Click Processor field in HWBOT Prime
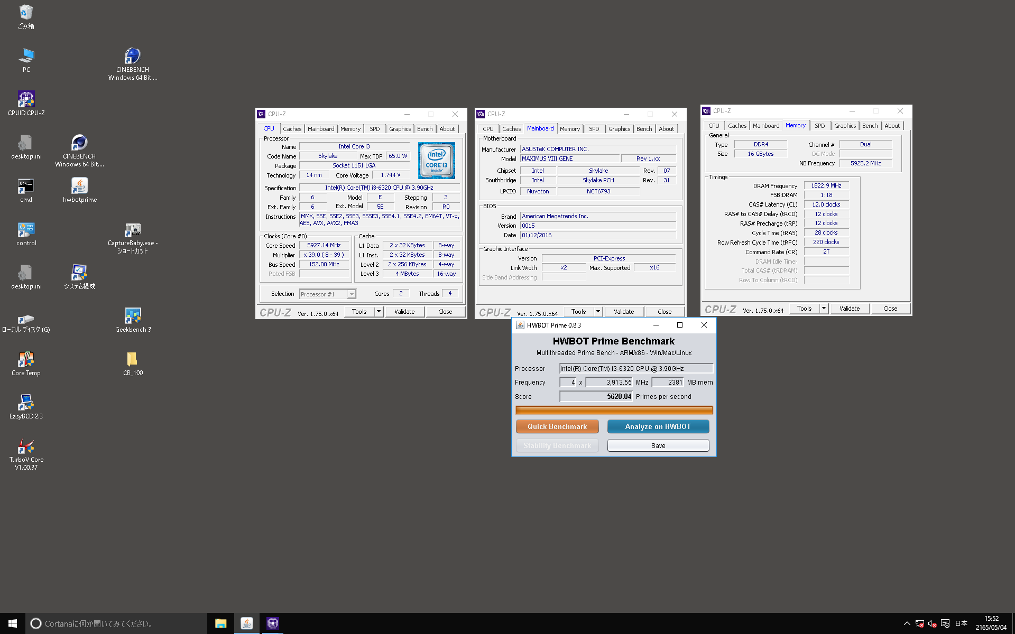1015x634 pixels. [x=636, y=368]
